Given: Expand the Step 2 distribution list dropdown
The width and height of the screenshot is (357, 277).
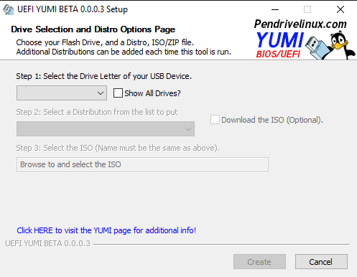Looking at the screenshot, I should click(x=106, y=129).
